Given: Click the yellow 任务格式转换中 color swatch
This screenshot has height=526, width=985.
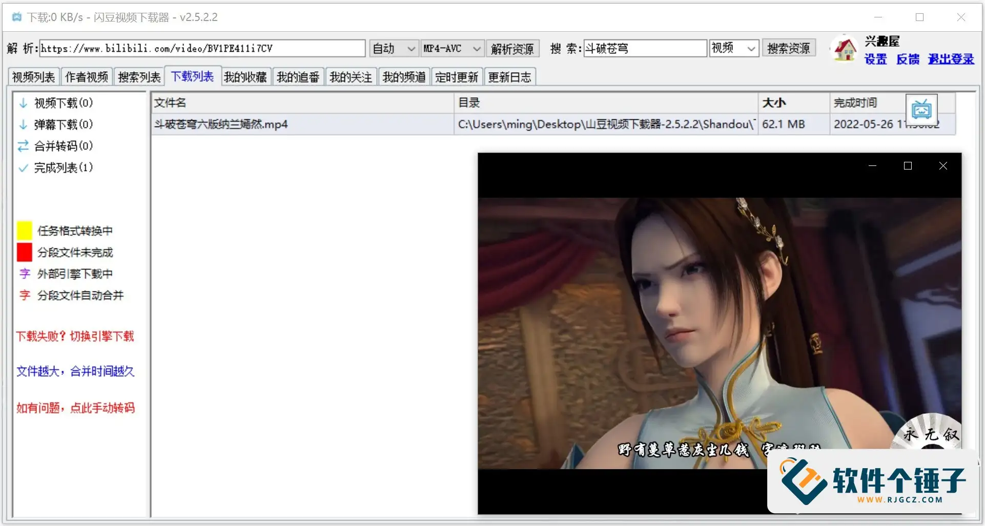Looking at the screenshot, I should click(x=24, y=231).
